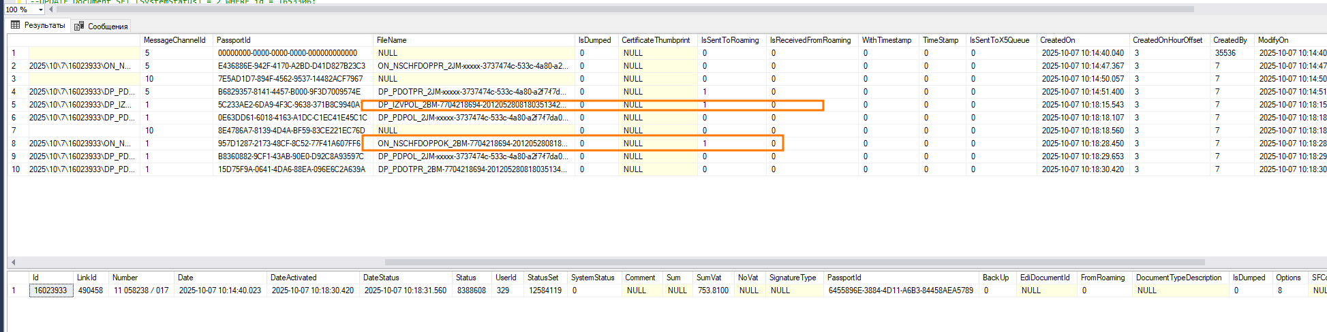The height and width of the screenshot is (332, 1327).
Task: Click path cell ending DP_IZ...
Action: tap(84, 105)
